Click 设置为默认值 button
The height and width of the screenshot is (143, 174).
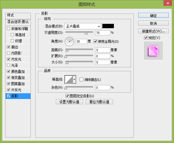click(x=69, y=102)
